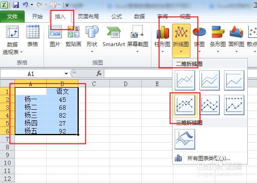257x183 pixels.
Task: Expand the 柱形图 dropdown arrow
Action: pyautogui.click(x=162, y=52)
